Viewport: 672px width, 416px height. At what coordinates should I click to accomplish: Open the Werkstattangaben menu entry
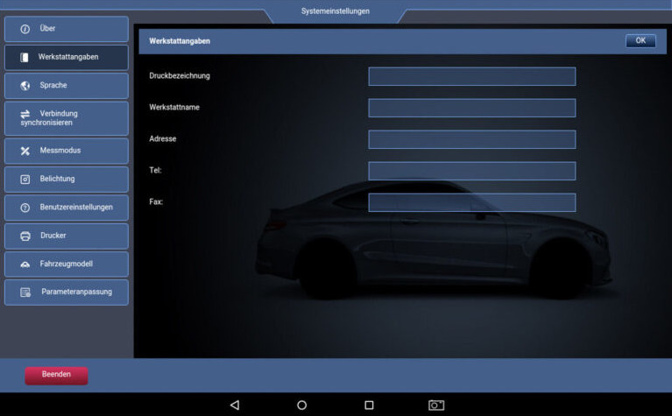tap(67, 57)
